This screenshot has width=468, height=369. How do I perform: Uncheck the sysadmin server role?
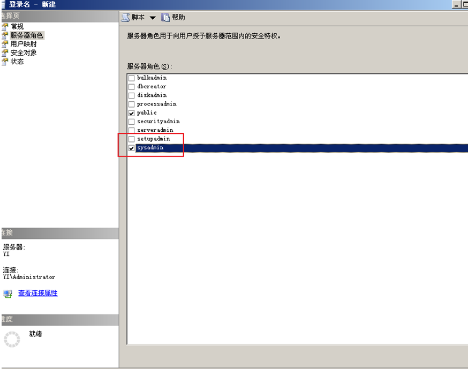(131, 148)
